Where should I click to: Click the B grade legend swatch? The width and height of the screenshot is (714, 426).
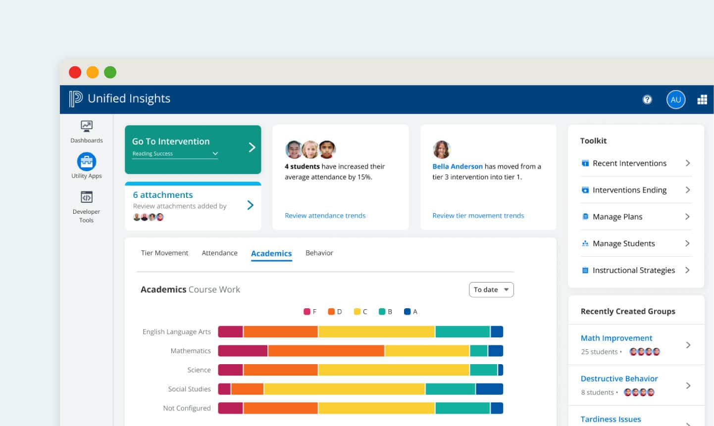click(x=382, y=312)
